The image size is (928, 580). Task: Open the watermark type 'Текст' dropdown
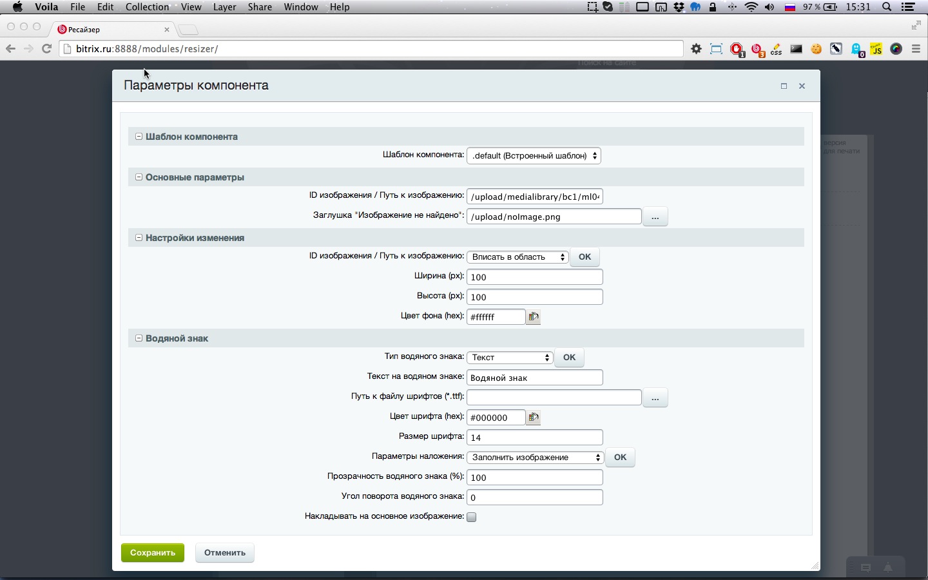pos(510,358)
